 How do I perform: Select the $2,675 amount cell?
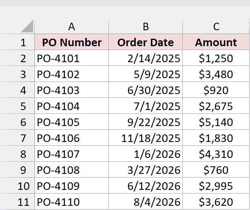[216, 106]
